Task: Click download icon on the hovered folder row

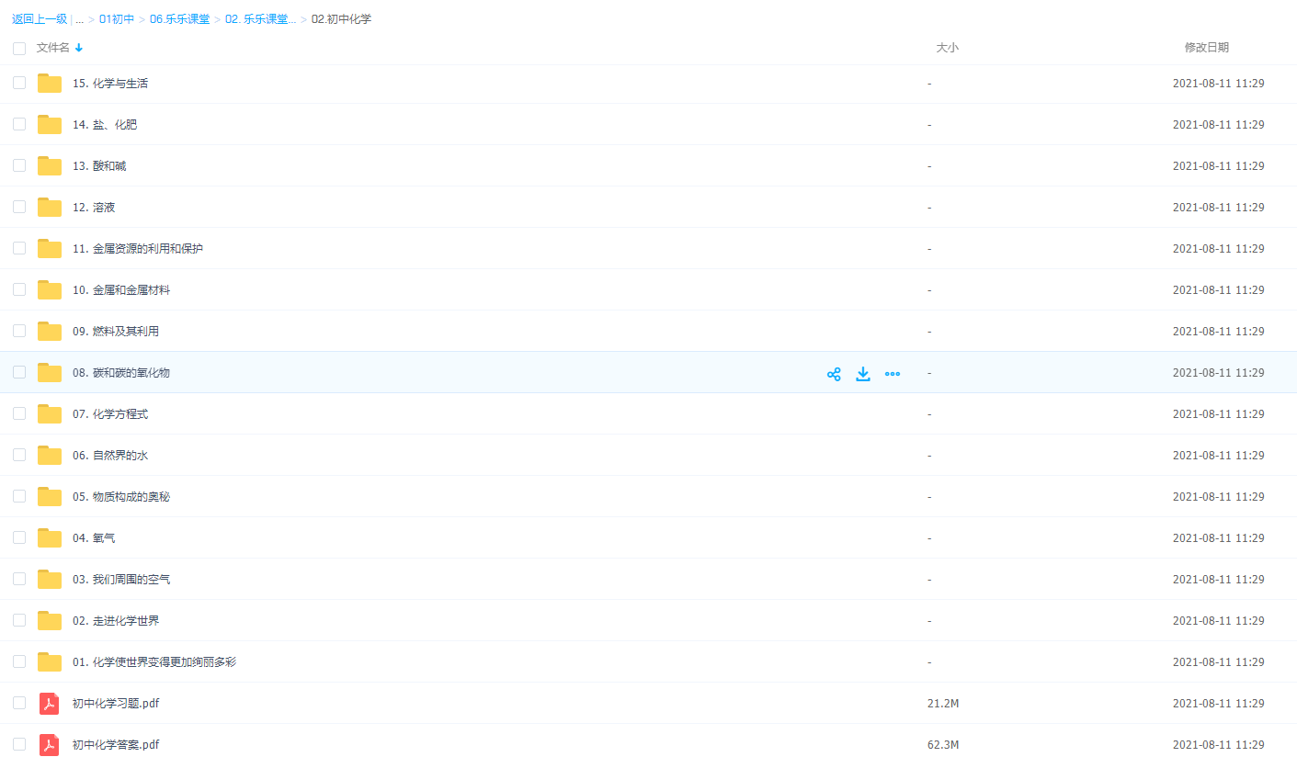Action: [x=863, y=374]
